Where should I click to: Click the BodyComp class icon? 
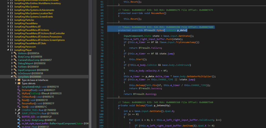[15, 57]
